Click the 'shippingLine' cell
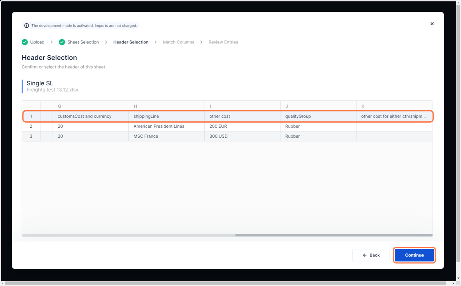This screenshot has height=286, width=461. coord(167,116)
